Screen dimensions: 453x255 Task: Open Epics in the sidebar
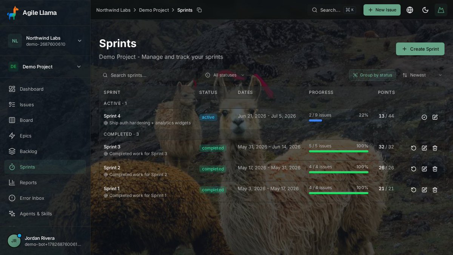(45, 136)
